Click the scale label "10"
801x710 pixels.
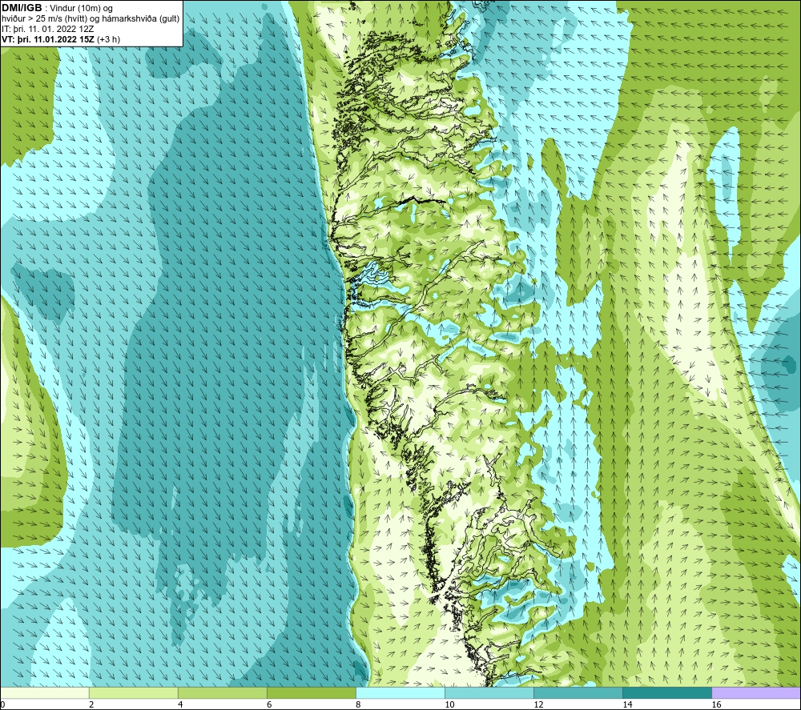click(449, 704)
